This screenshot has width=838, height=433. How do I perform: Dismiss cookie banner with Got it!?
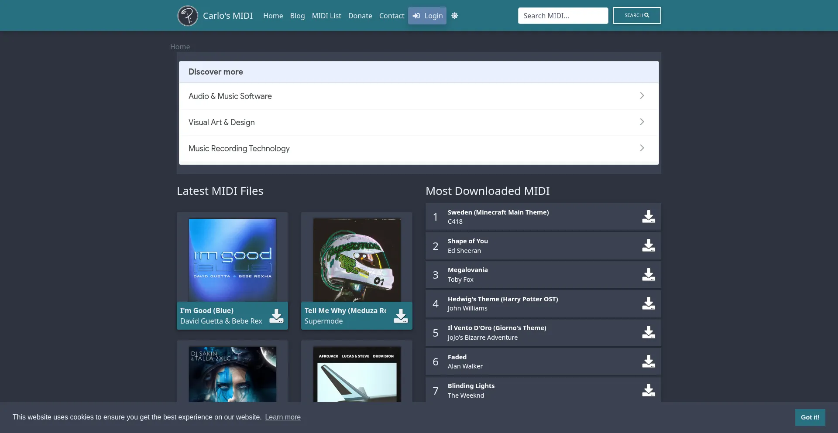click(810, 417)
